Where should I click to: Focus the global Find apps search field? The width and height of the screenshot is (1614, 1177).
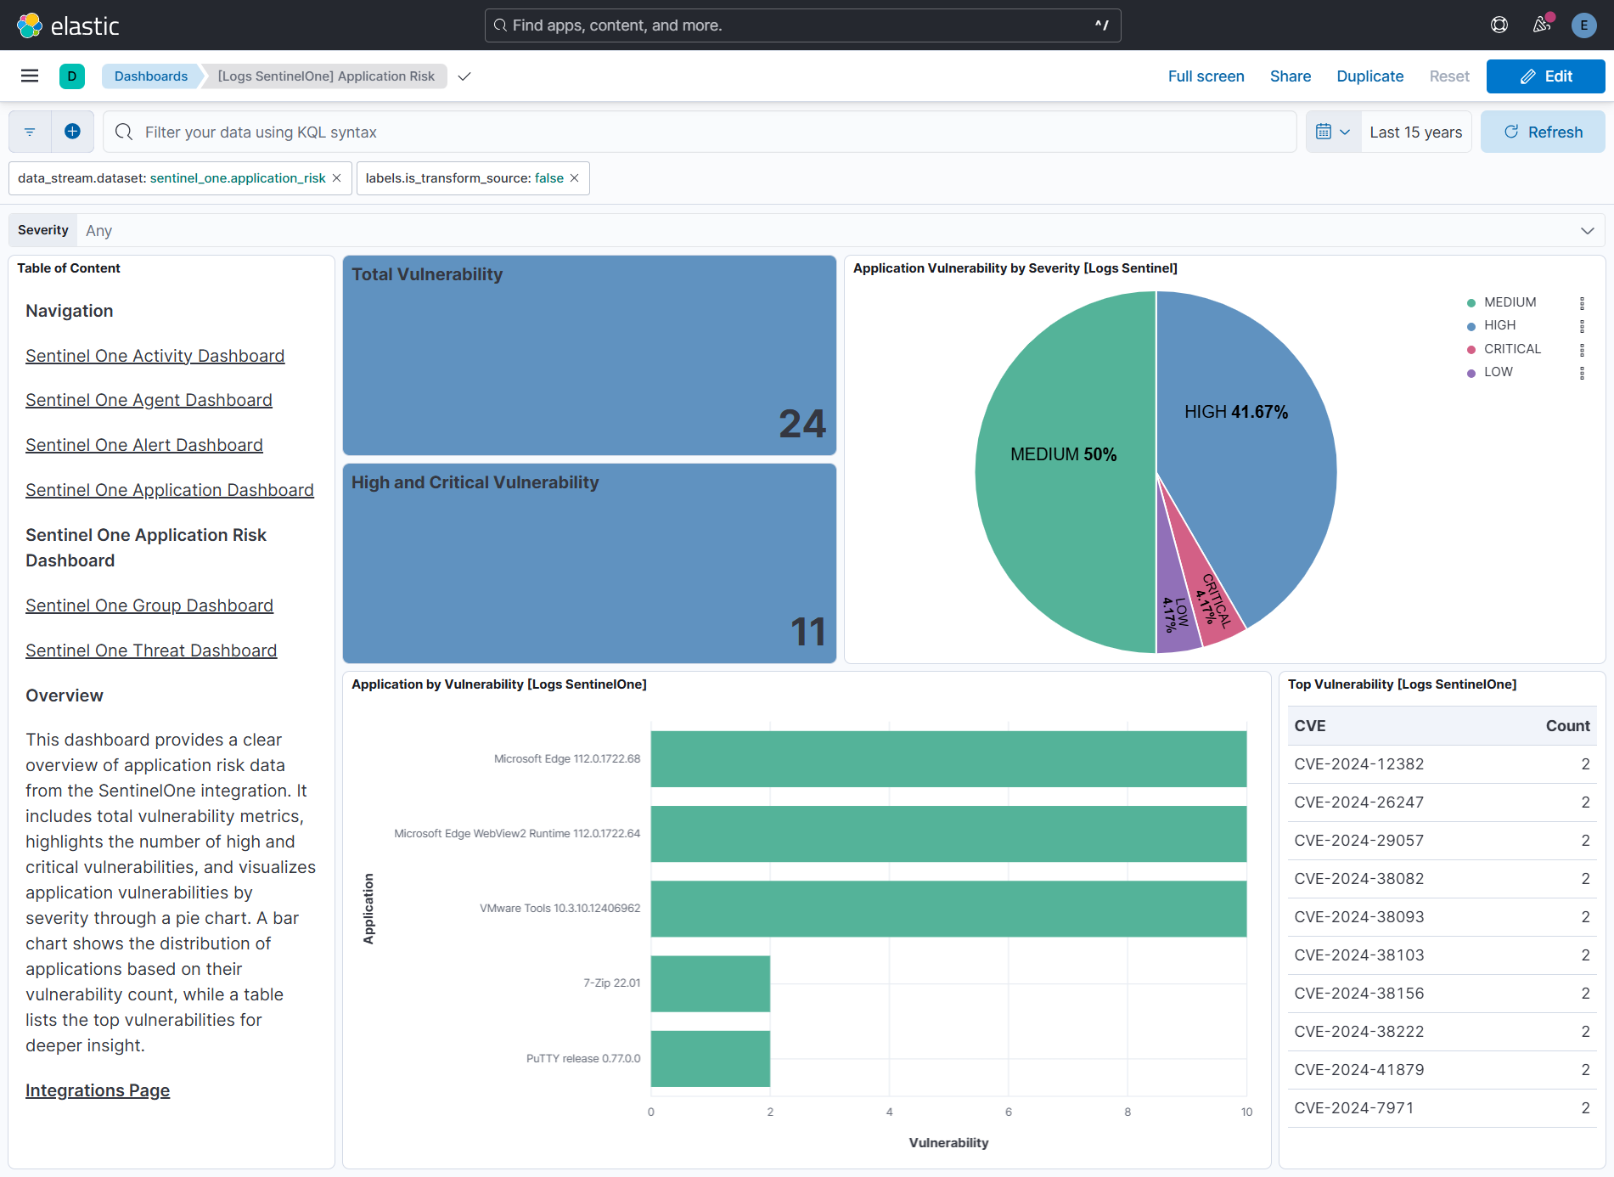(x=802, y=25)
